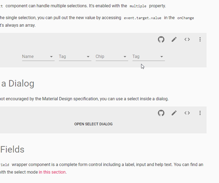
Task: Reveal source code for the dialog demo
Action: (187, 113)
